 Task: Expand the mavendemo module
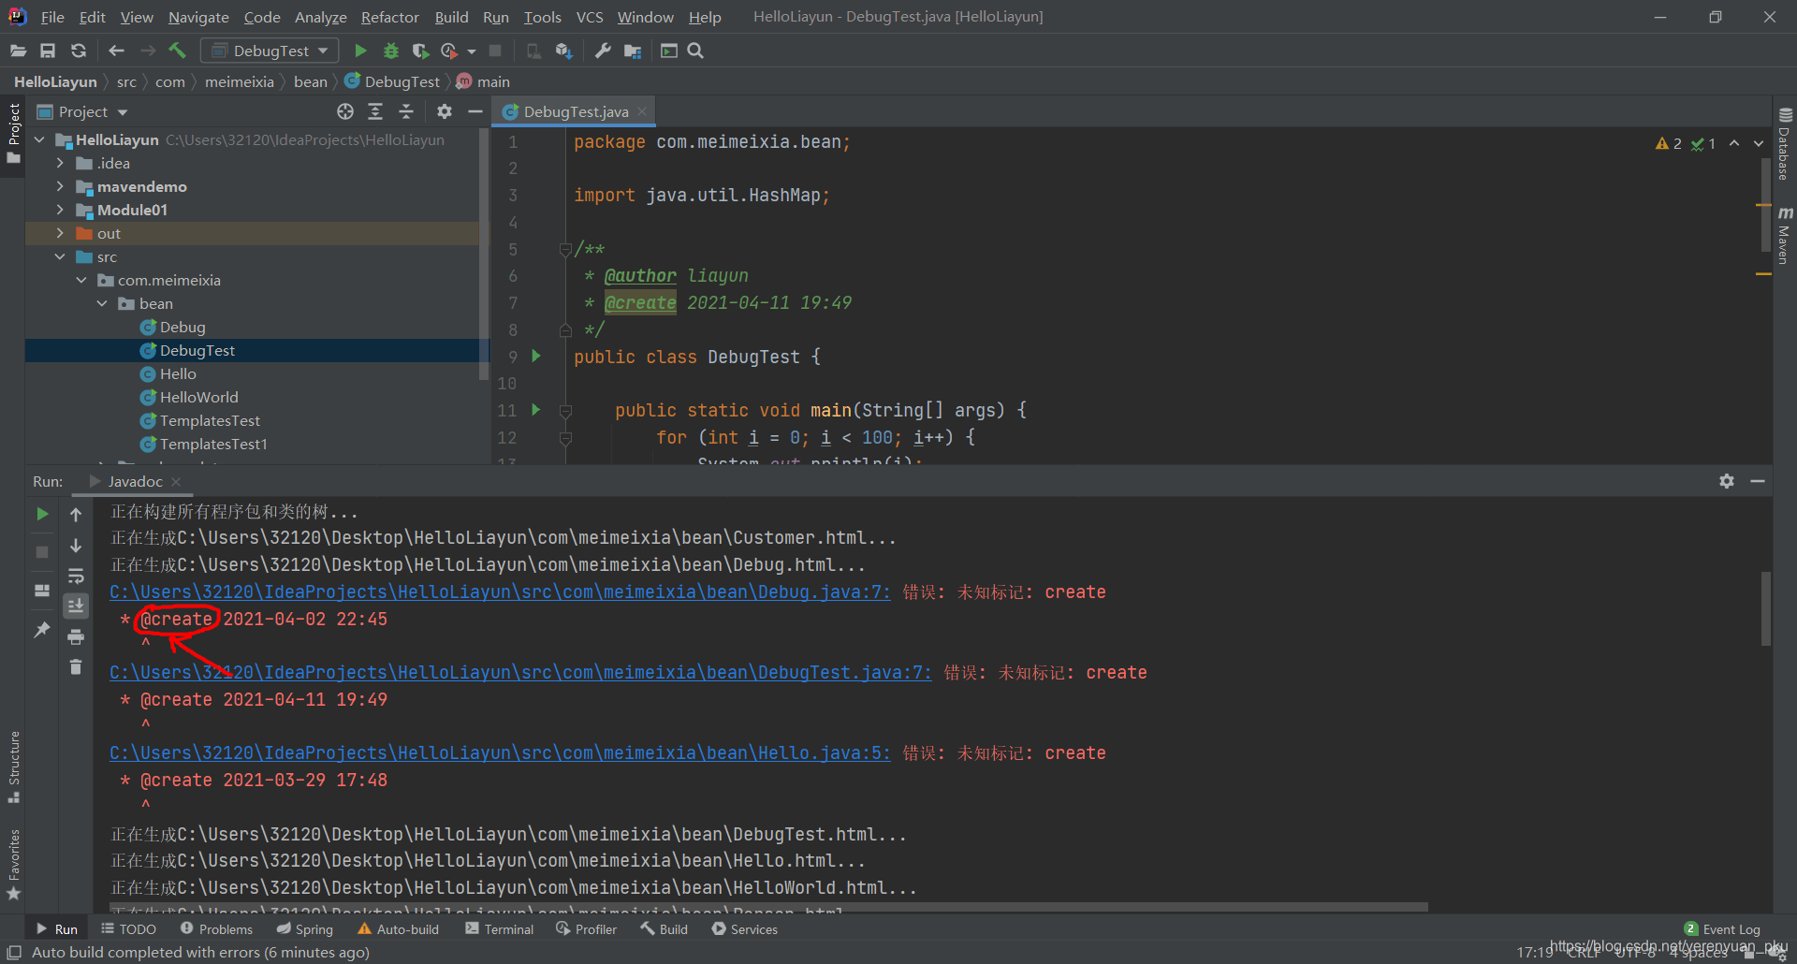(60, 186)
